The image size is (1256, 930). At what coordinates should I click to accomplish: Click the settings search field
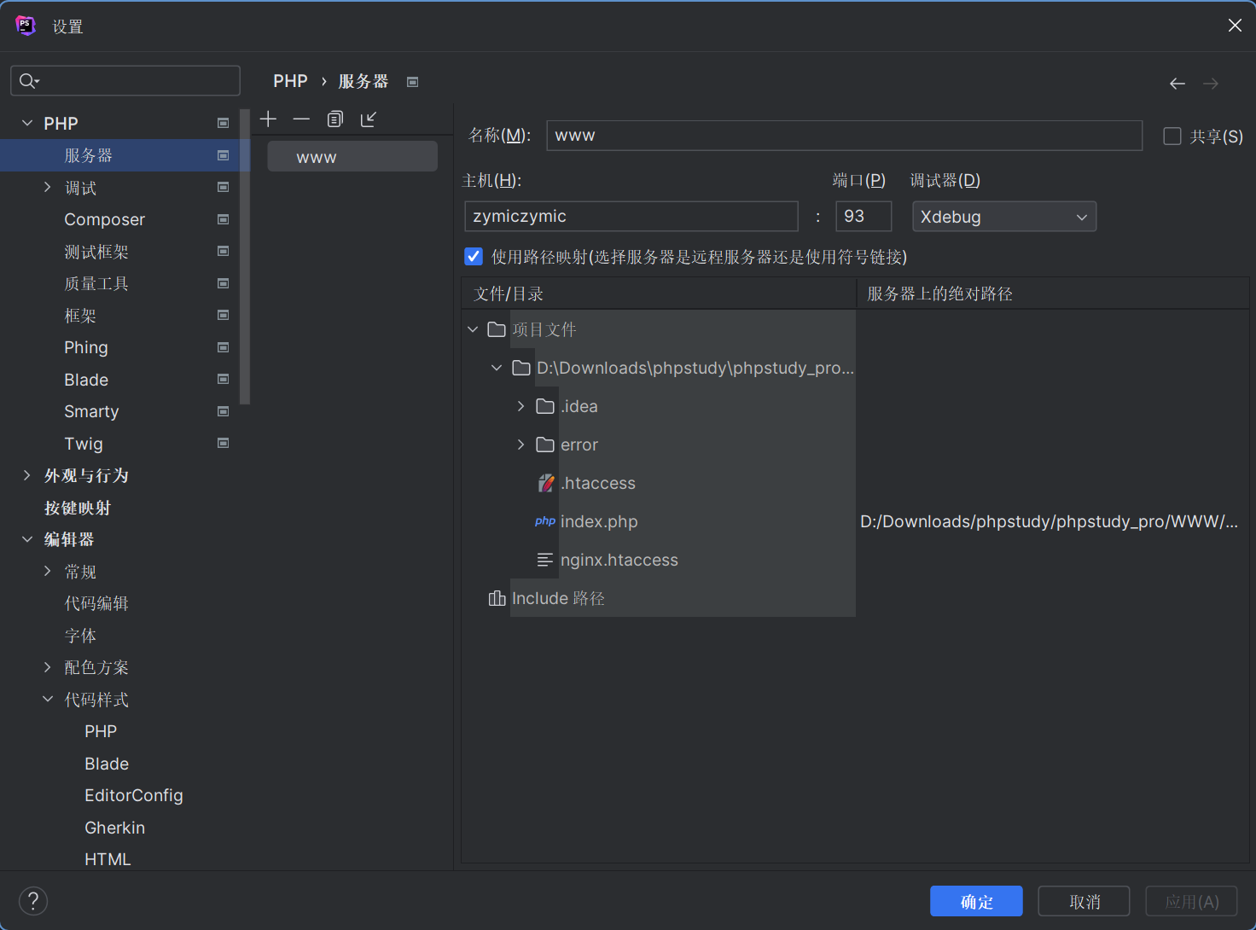click(125, 81)
